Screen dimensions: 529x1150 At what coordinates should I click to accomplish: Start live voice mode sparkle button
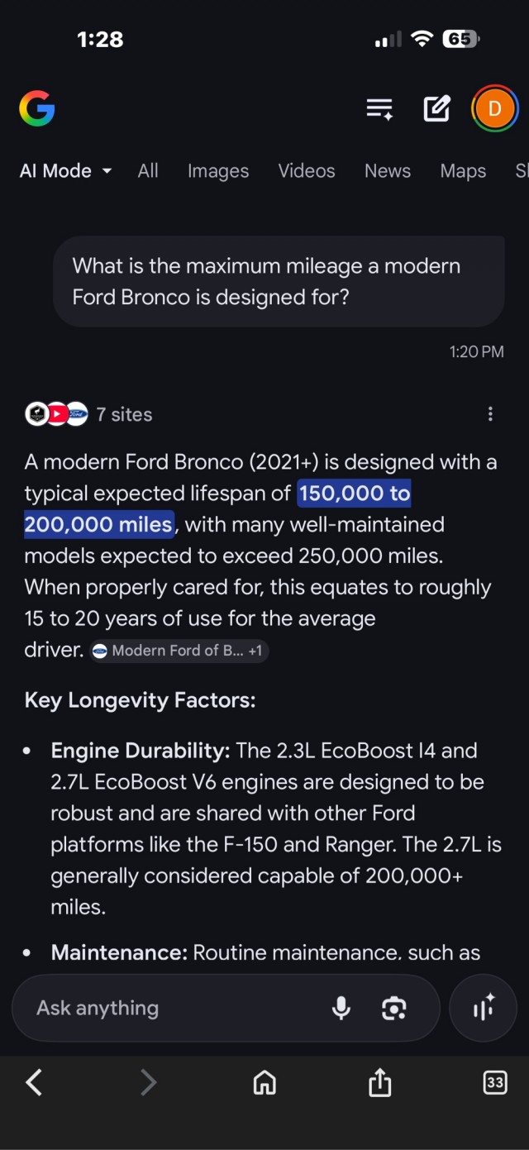click(483, 1008)
